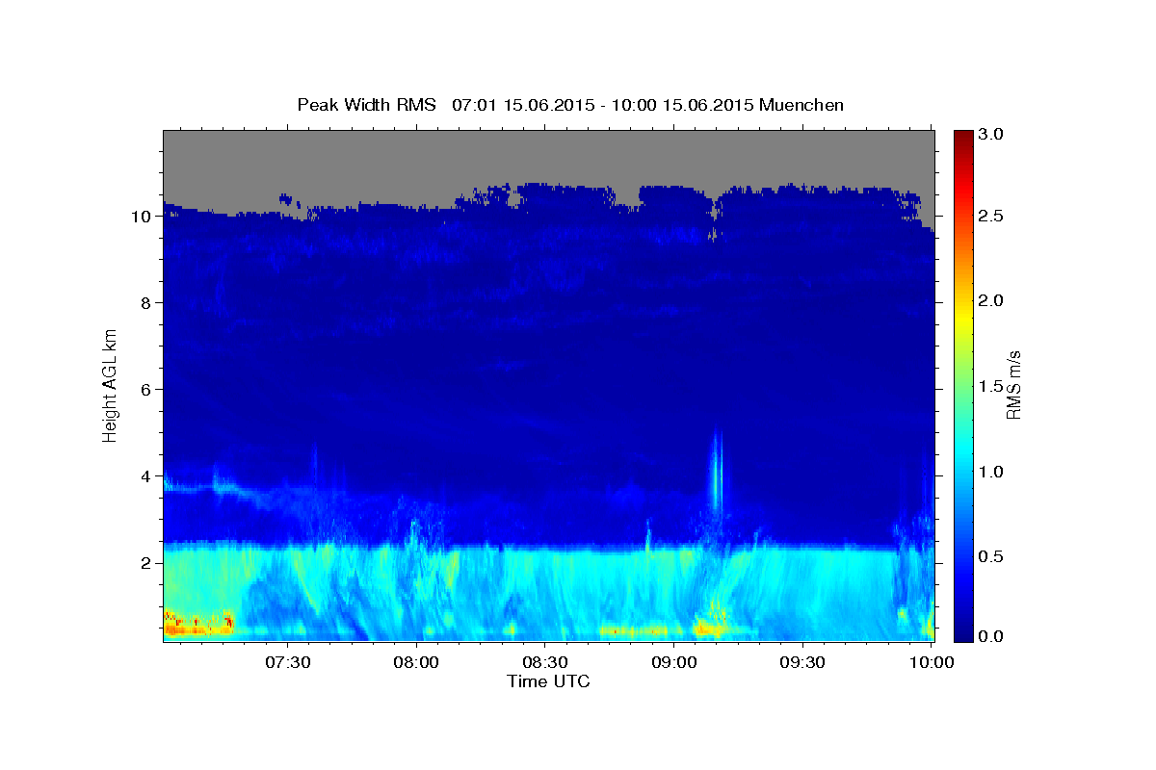This screenshot has height=770, width=1156.
Task: Click the 08:30 time tick label
Action: tap(545, 661)
